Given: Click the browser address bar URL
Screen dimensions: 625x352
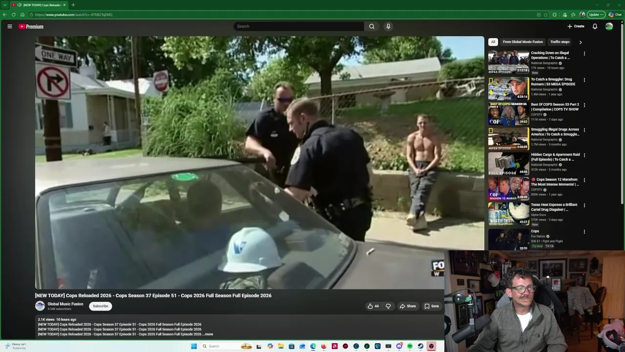Looking at the screenshot, I should point(74,15).
